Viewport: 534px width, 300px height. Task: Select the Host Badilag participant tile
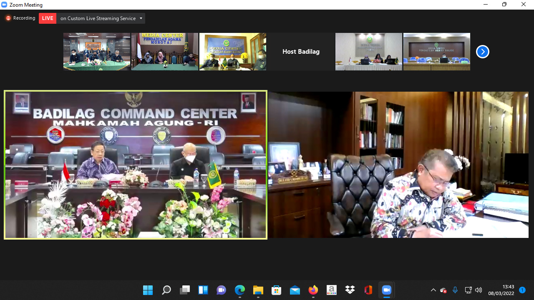click(x=301, y=52)
